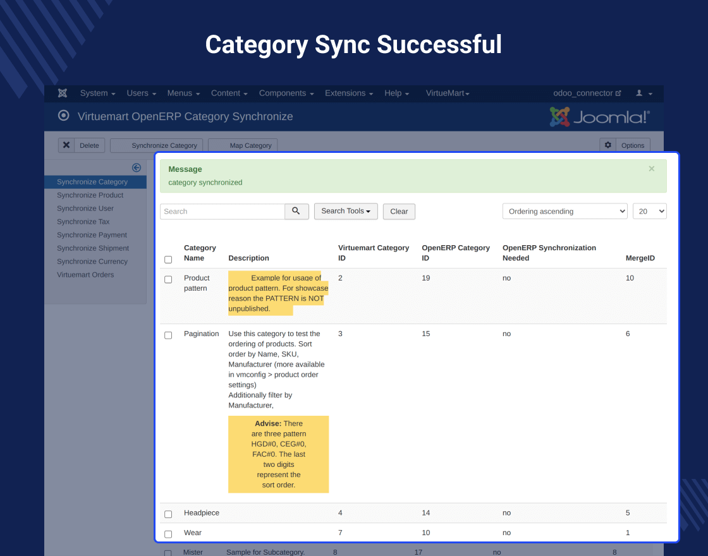
Task: Click the Map Category button
Action: click(243, 145)
